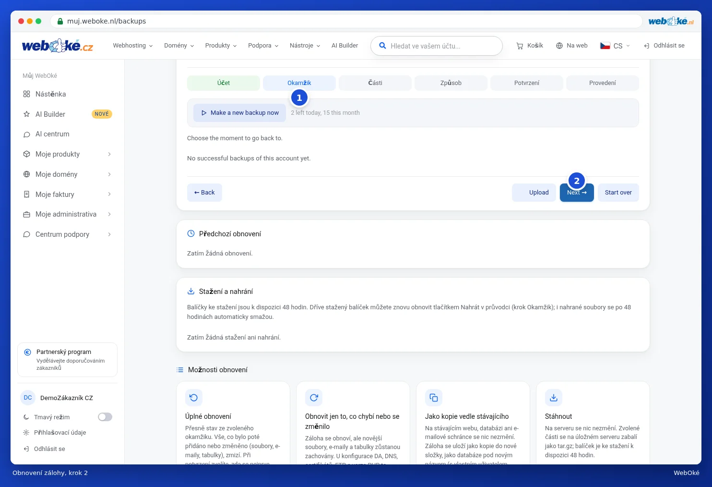Click the Start over button

tap(618, 193)
